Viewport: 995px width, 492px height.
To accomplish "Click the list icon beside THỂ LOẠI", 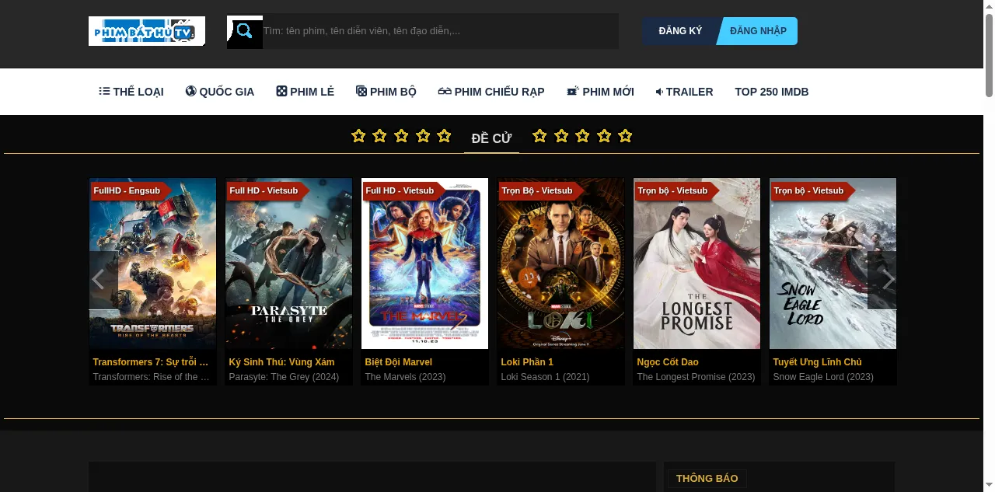I will point(104,91).
